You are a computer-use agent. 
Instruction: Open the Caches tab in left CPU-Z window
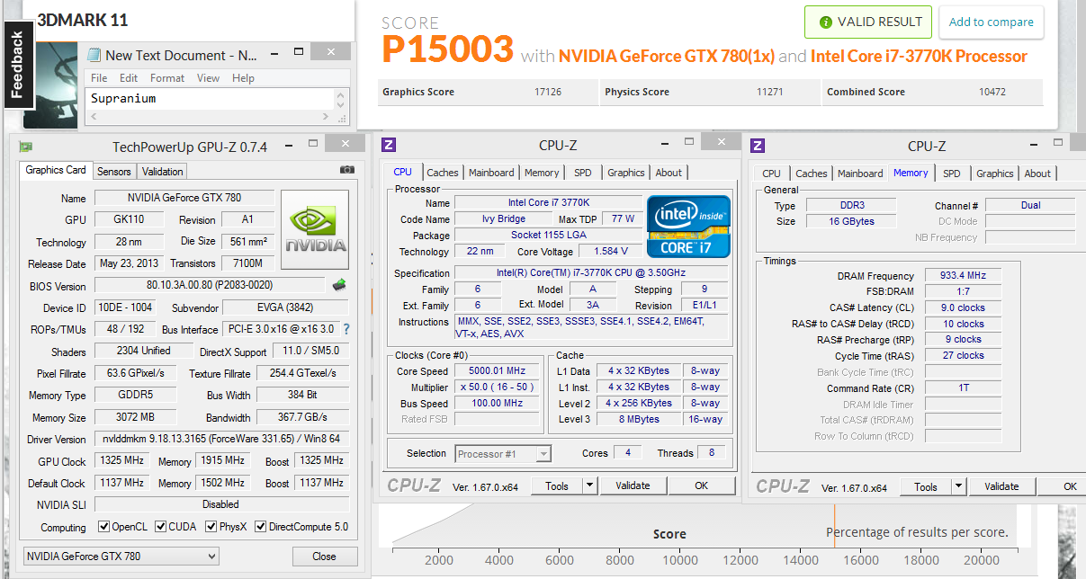click(x=443, y=173)
